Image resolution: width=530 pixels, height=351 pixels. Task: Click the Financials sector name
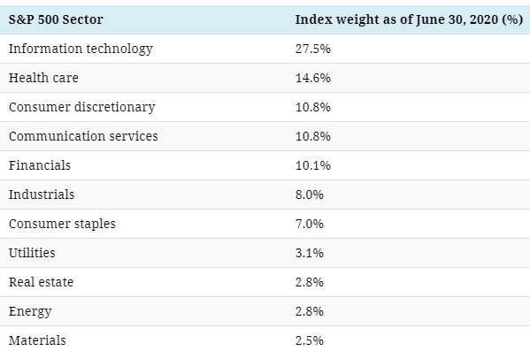click(40, 165)
